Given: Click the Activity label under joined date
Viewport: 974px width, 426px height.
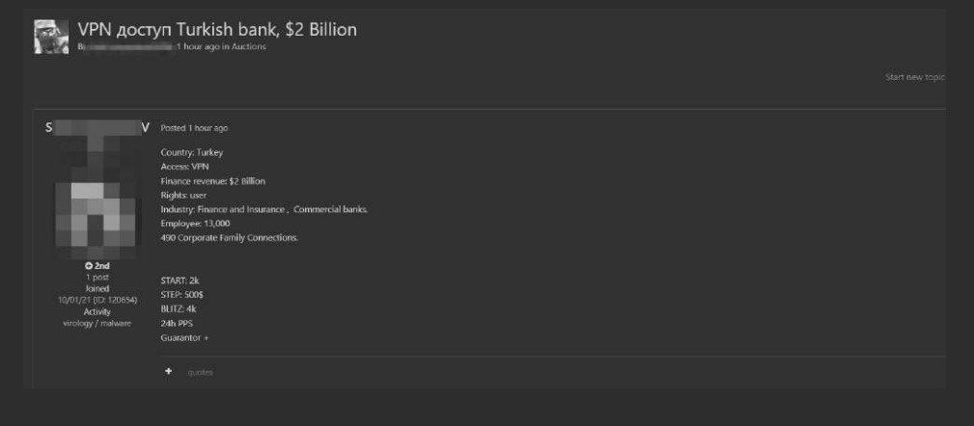Looking at the screenshot, I should [x=97, y=311].
